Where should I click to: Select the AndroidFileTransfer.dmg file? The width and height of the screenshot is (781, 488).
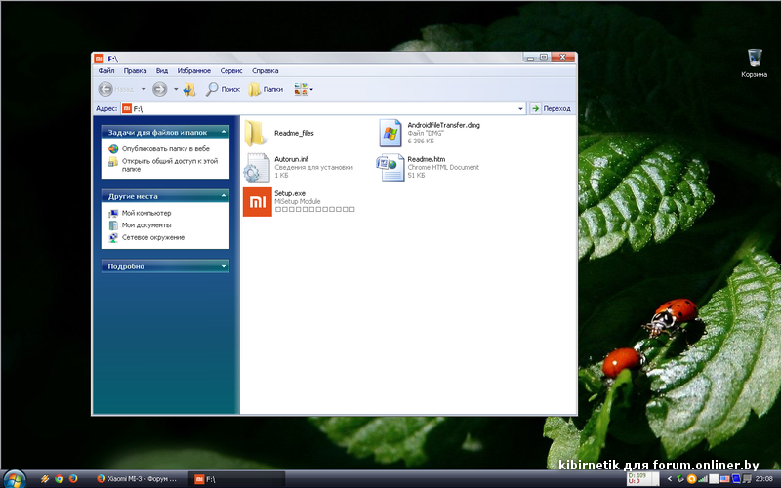[390, 133]
